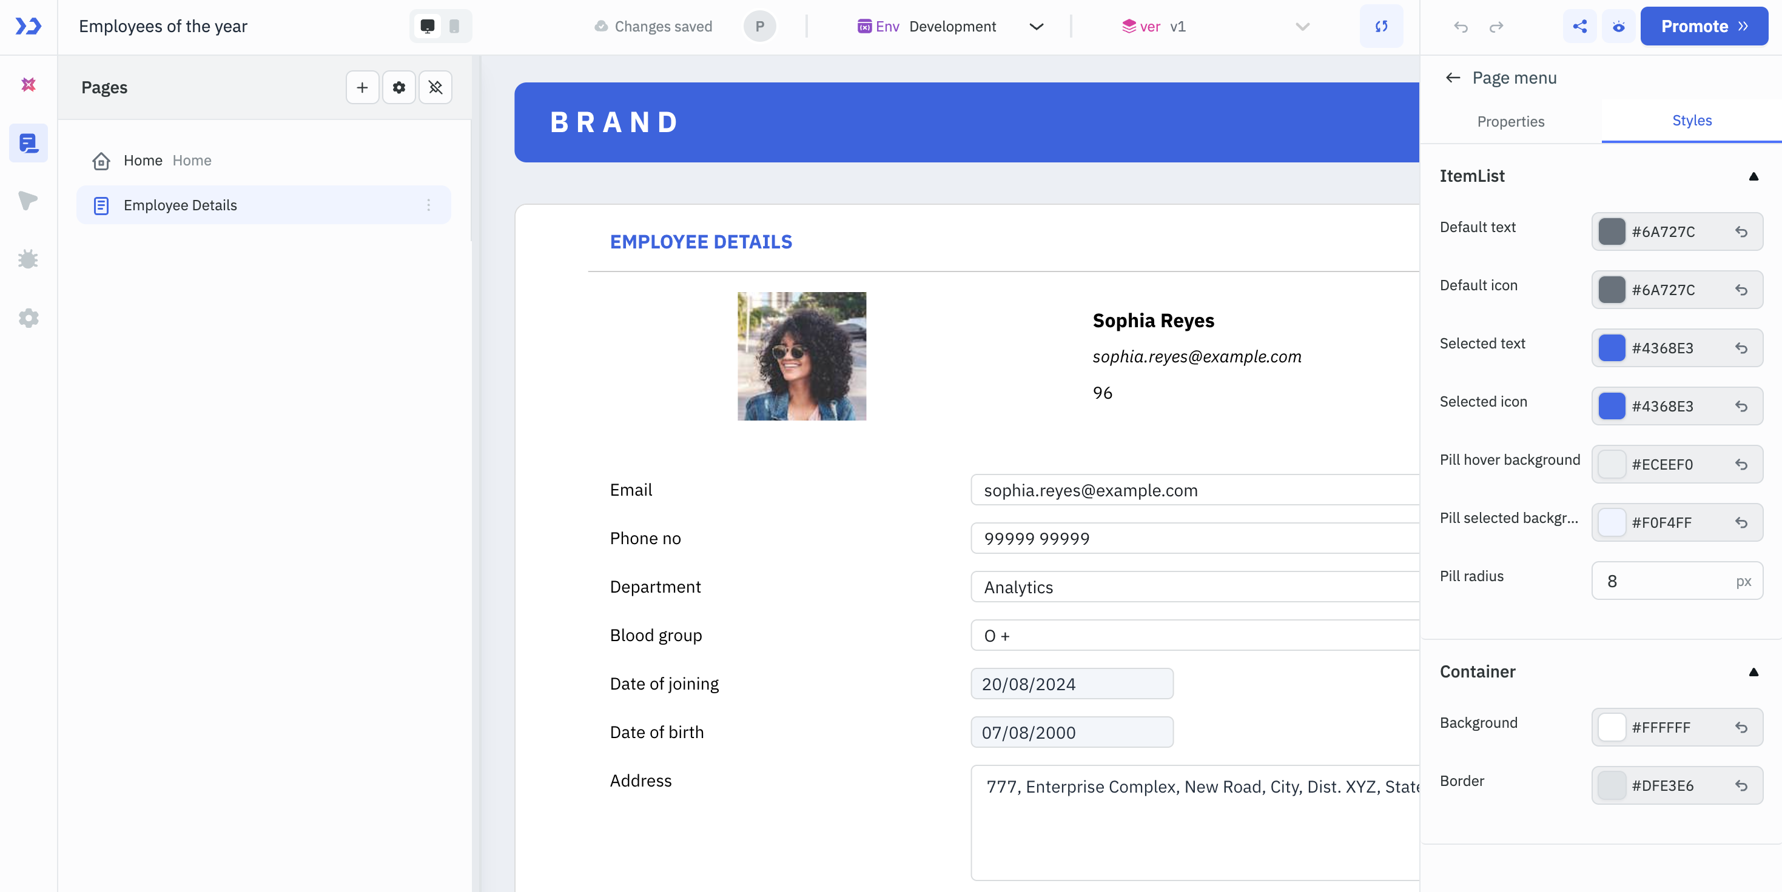The height and width of the screenshot is (892, 1782).
Task: Open app preview eye icon
Action: click(1619, 26)
